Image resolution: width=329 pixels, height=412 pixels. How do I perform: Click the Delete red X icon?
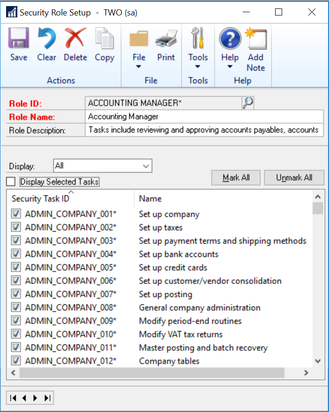pyautogui.click(x=75, y=38)
